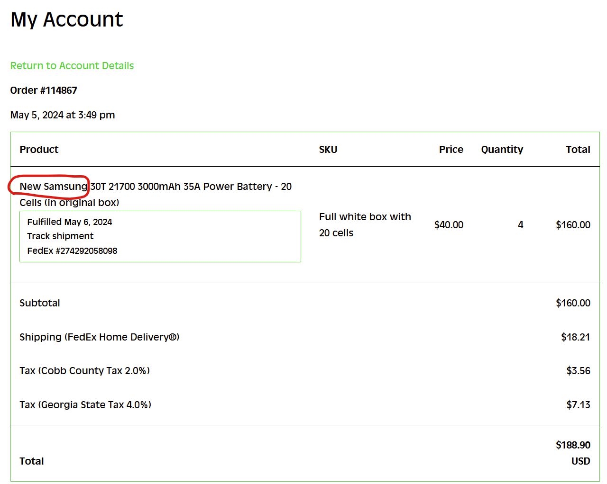Click the Subtotal row label

[40, 303]
